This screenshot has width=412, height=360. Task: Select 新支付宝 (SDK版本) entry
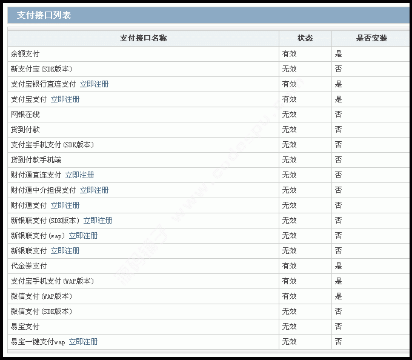tap(41, 69)
